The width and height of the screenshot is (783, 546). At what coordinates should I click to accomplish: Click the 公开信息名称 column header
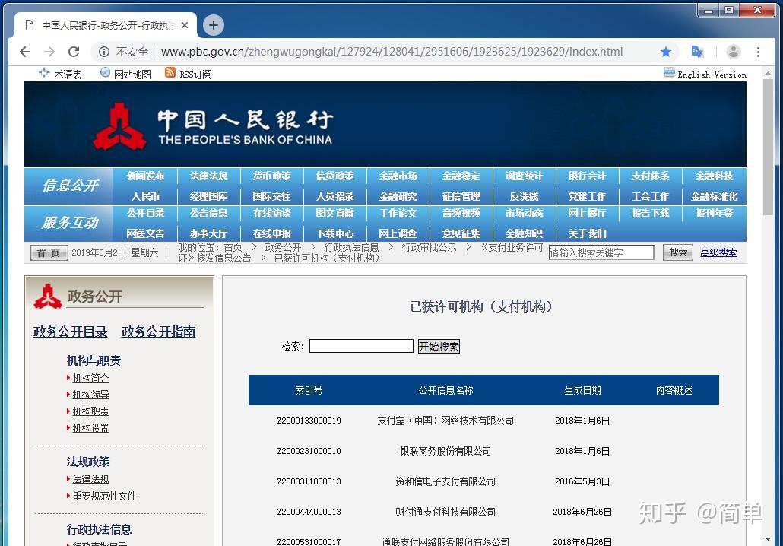click(445, 390)
